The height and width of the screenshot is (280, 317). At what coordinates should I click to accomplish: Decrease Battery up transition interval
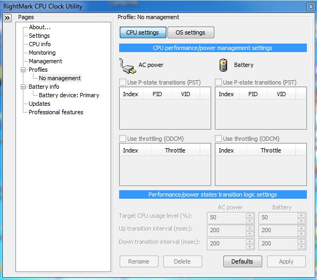tap(301, 233)
